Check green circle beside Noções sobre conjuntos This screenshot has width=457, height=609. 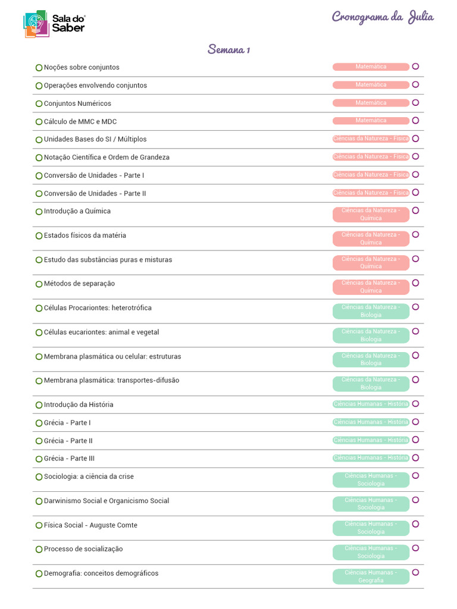pyautogui.click(x=39, y=68)
